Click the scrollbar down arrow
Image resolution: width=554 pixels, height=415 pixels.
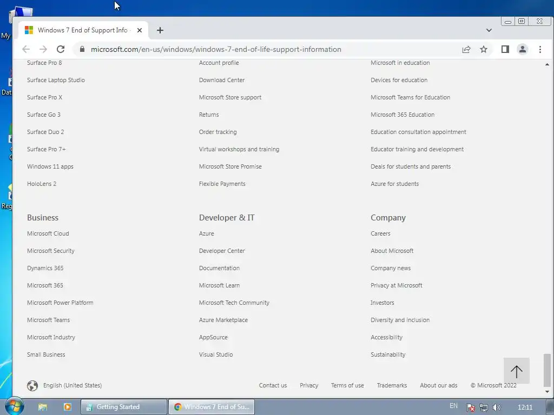[x=547, y=391]
